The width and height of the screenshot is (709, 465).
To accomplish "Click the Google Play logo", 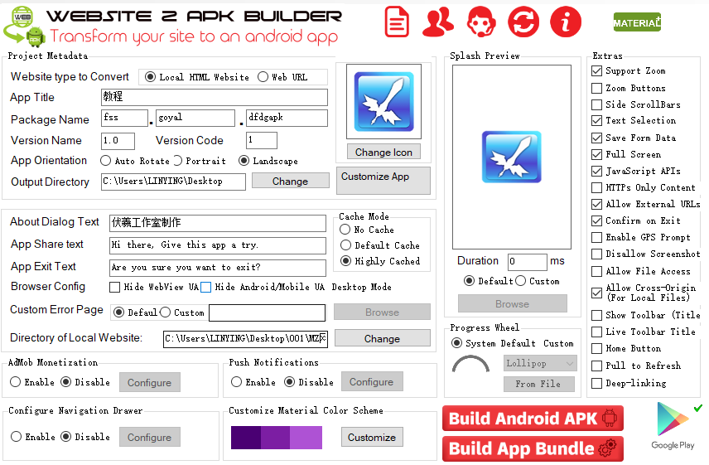I will coord(673,425).
